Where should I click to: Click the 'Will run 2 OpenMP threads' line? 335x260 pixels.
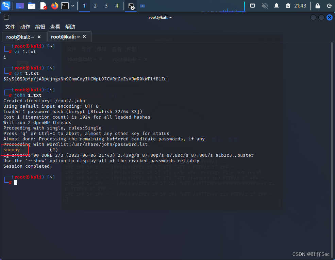pos(37,123)
